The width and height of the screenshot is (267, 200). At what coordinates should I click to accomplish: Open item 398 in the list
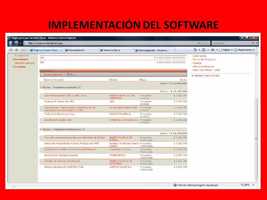[x=42, y=62]
